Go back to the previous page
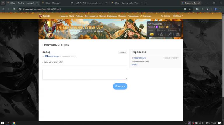This screenshot has height=125, width=224. pyautogui.click(x=3, y=9)
